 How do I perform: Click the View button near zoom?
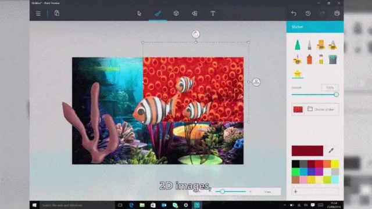point(267,192)
